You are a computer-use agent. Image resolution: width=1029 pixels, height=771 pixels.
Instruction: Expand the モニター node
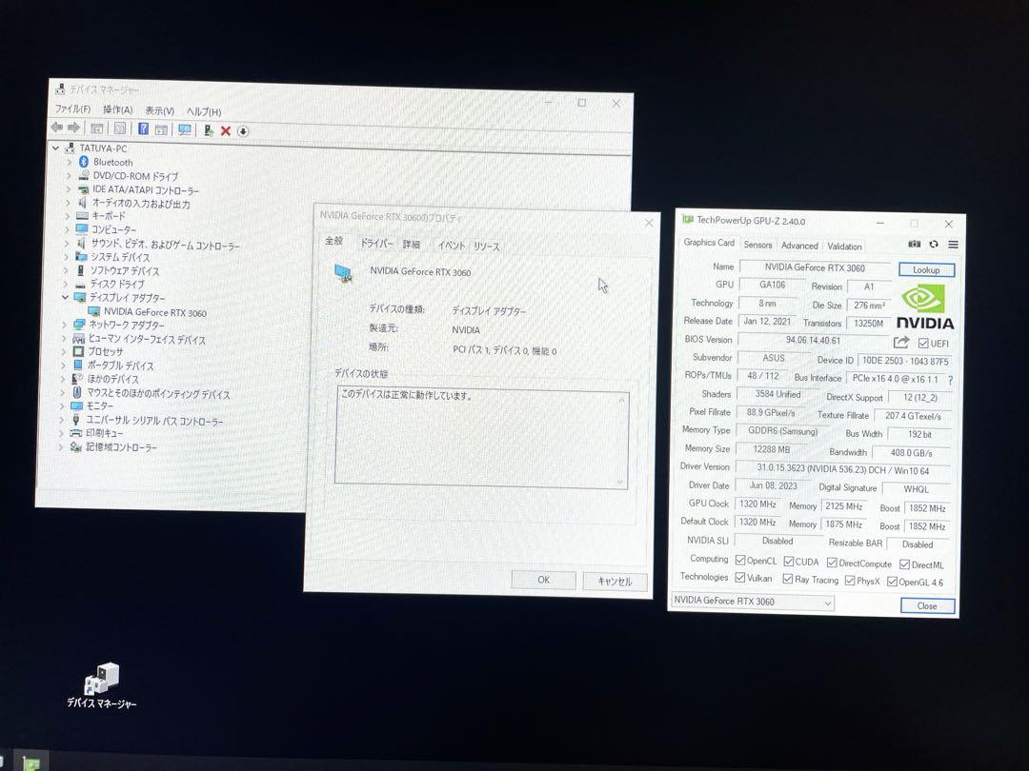pos(62,405)
